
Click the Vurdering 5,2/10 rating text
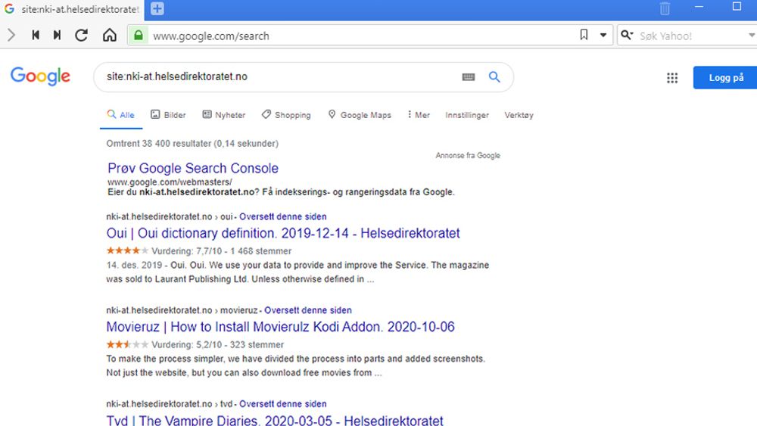click(x=218, y=344)
